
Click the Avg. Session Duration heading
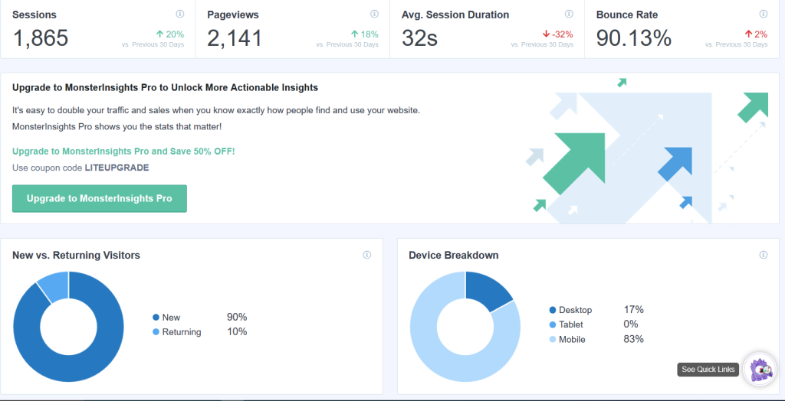pos(455,15)
